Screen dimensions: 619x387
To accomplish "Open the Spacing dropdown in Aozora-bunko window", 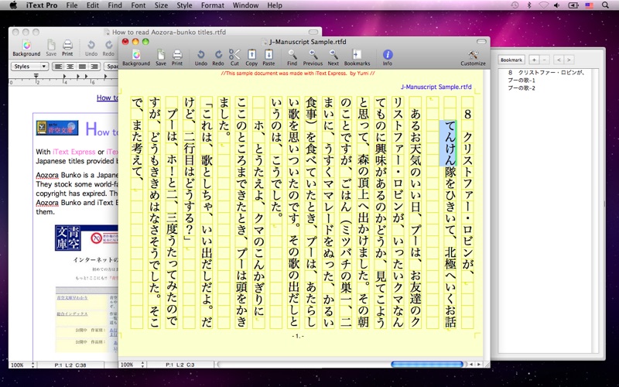I will (x=111, y=67).
